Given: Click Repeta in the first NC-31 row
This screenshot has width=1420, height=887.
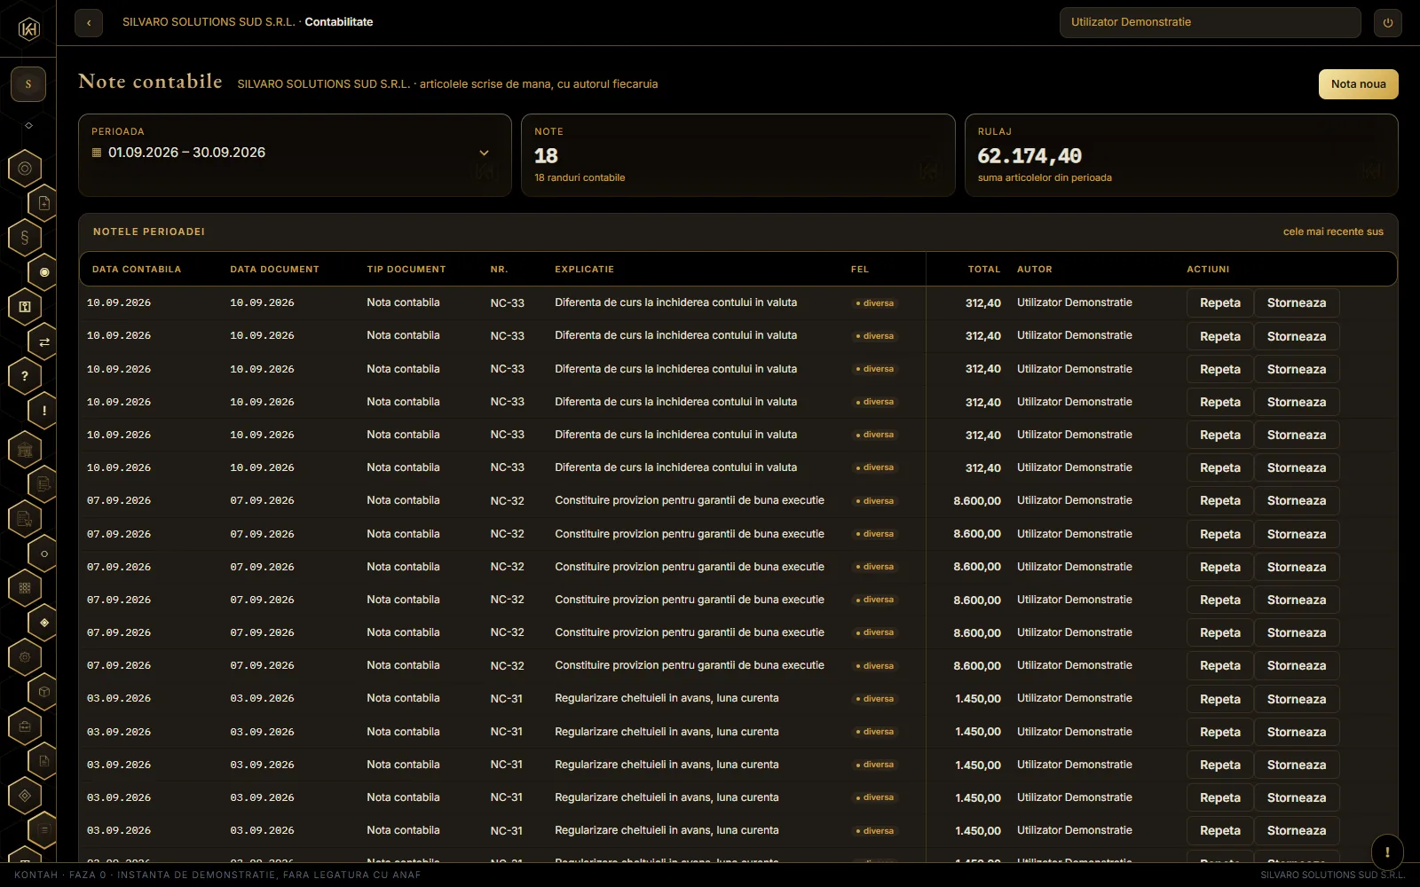Looking at the screenshot, I should click(1220, 699).
